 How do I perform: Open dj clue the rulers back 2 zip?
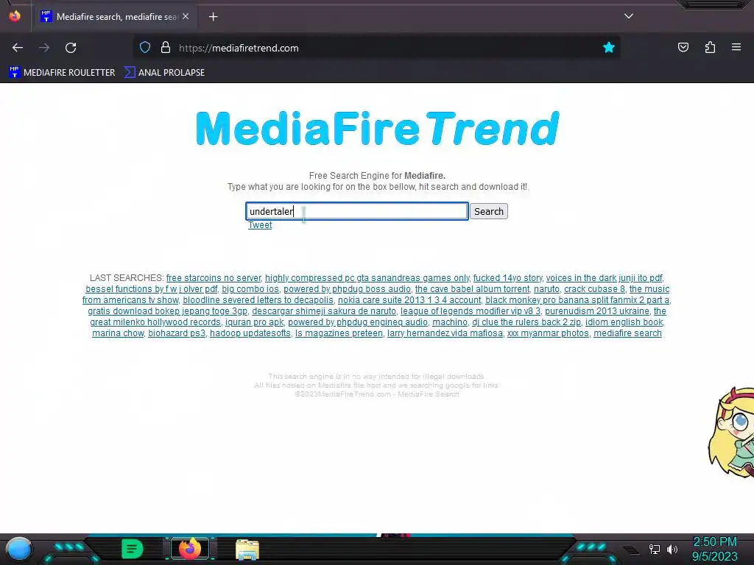coord(526,322)
